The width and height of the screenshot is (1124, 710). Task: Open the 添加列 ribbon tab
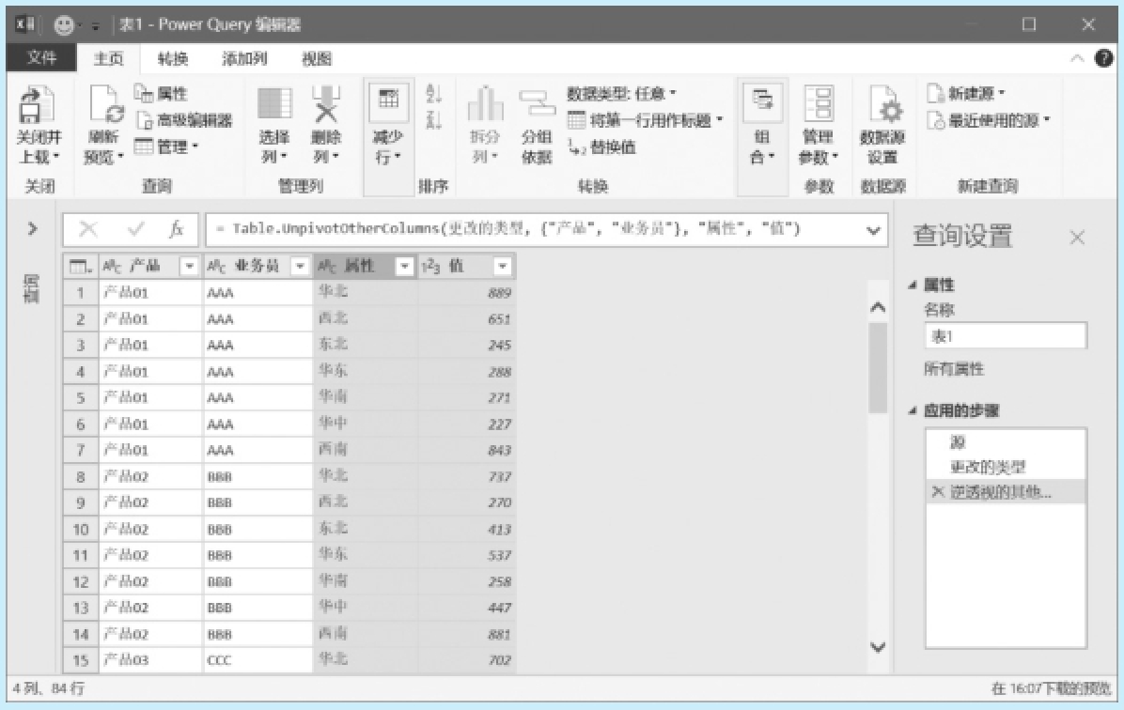[x=244, y=59]
